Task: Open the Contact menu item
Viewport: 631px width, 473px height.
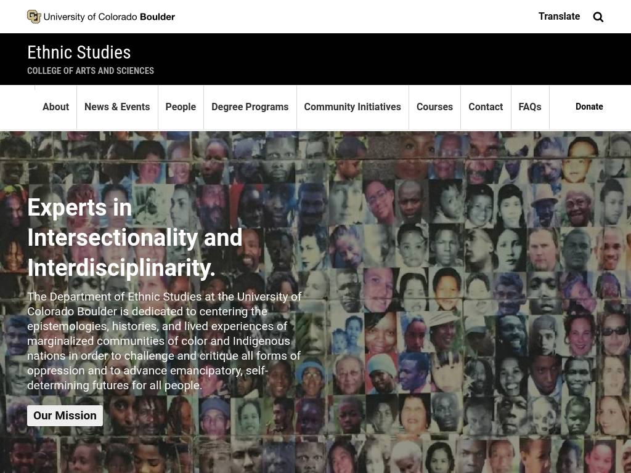Action: pyautogui.click(x=486, y=107)
